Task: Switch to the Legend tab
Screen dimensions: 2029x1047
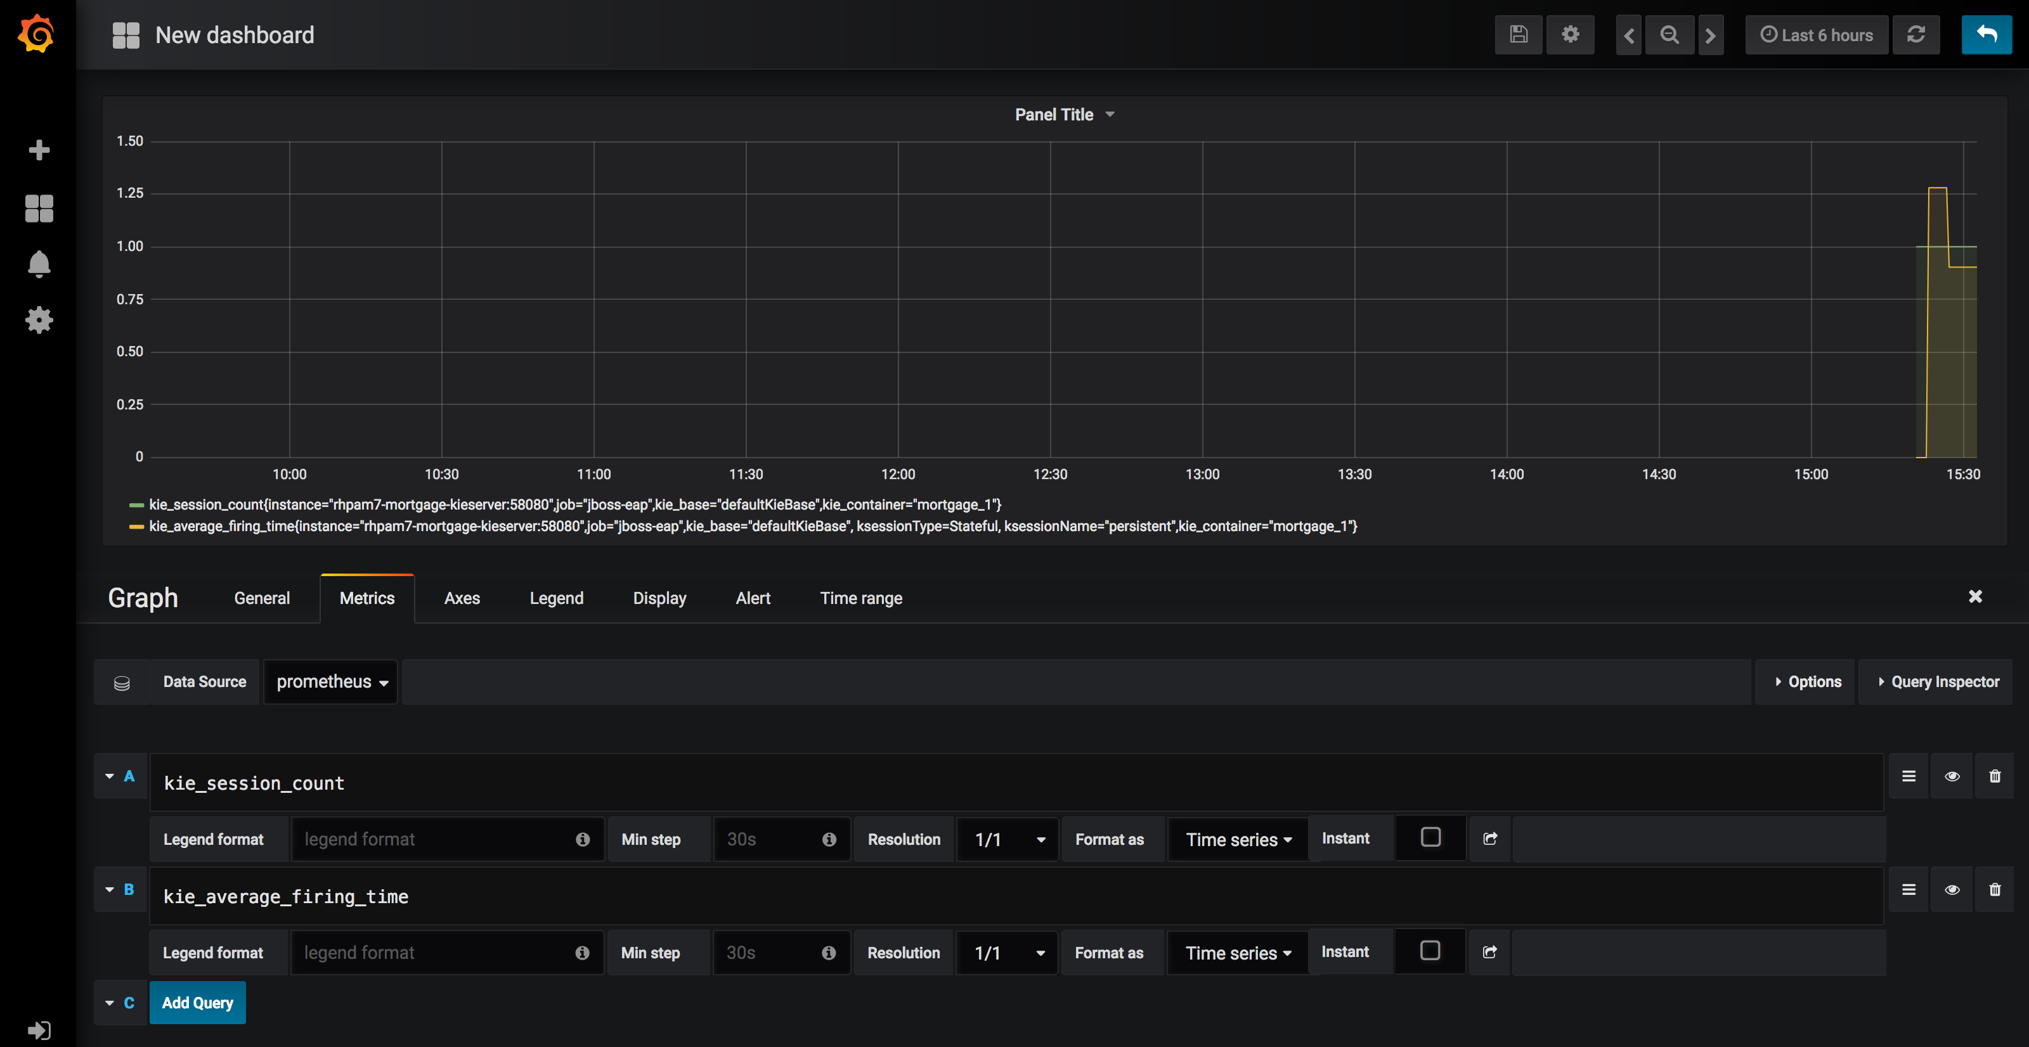Action: coord(555,598)
